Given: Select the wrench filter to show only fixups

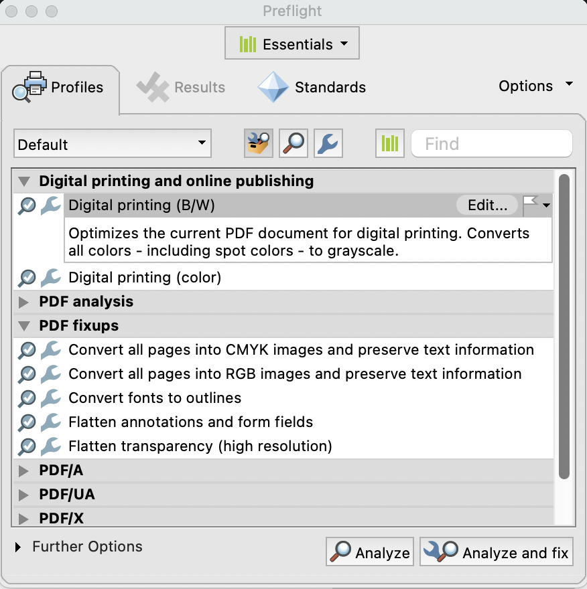Looking at the screenshot, I should pyautogui.click(x=328, y=143).
